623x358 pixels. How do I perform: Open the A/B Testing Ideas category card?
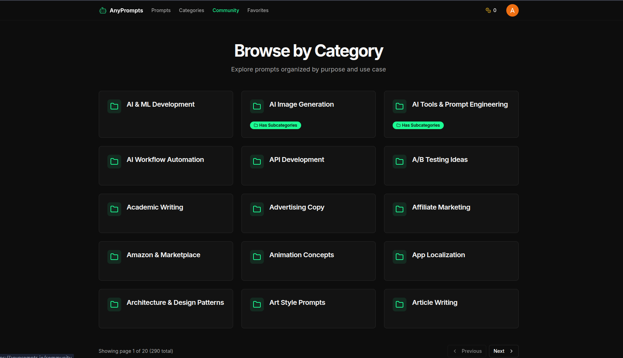tap(451, 166)
